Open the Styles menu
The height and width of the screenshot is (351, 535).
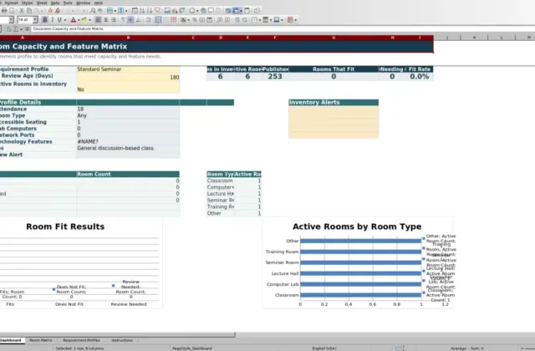point(28,3)
